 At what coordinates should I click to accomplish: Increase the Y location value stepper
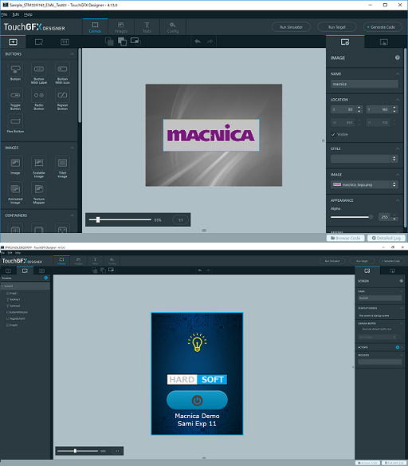click(x=394, y=108)
